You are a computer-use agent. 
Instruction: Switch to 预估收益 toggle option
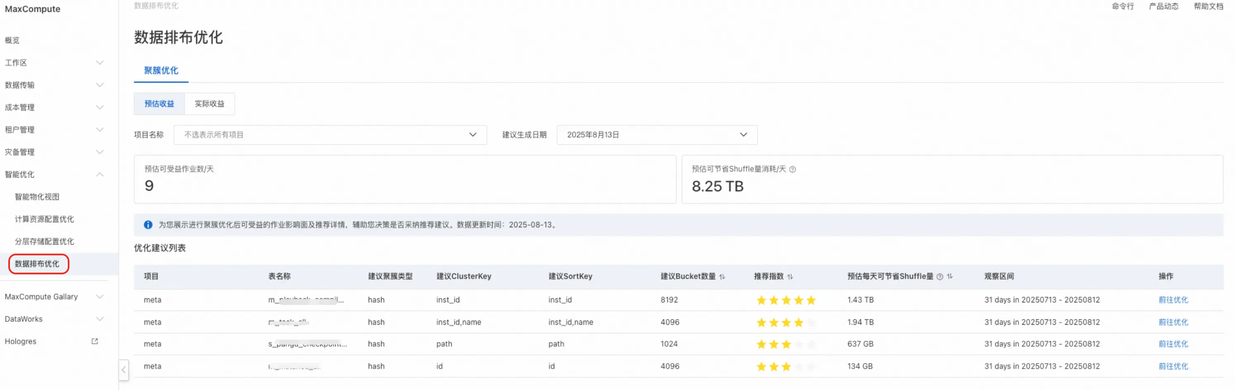[159, 103]
